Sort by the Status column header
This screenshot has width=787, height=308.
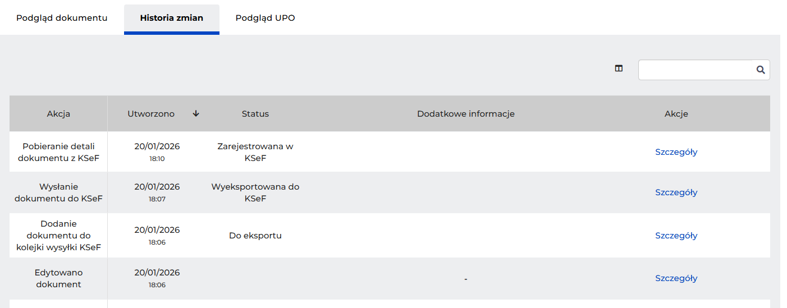tap(255, 114)
